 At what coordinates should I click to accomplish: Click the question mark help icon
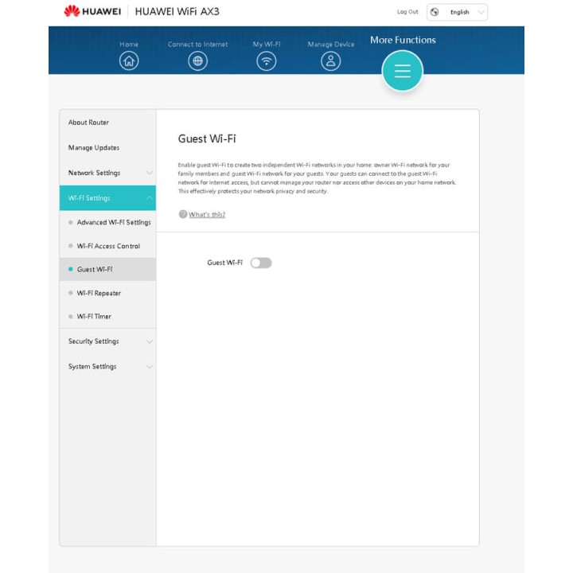pos(183,214)
